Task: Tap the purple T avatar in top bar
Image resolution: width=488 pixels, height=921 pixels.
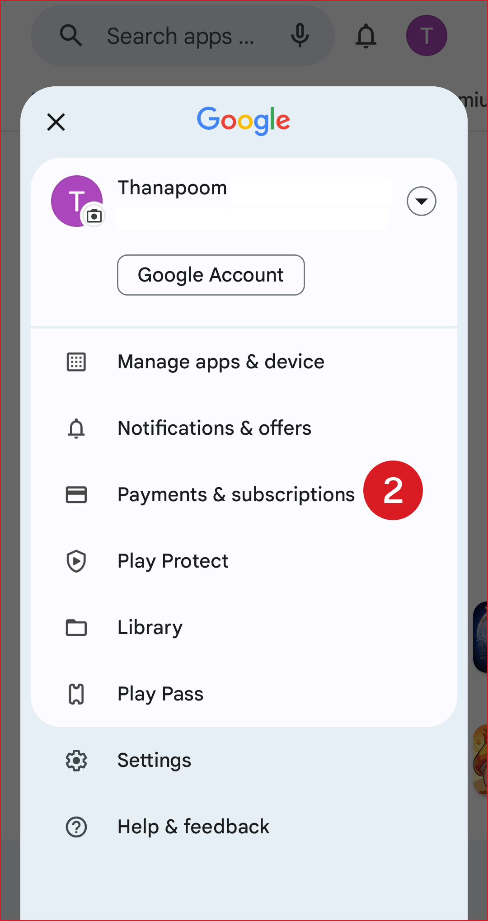Action: (426, 36)
